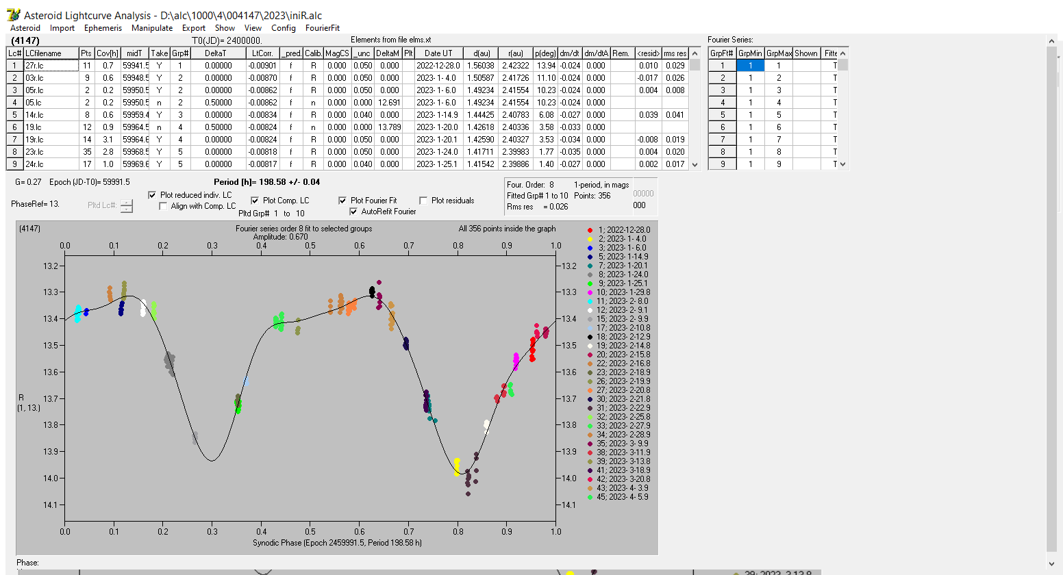Click the Amplitude: 0.670 label
The height and width of the screenshot is (575, 1063).
pyautogui.click(x=281, y=237)
